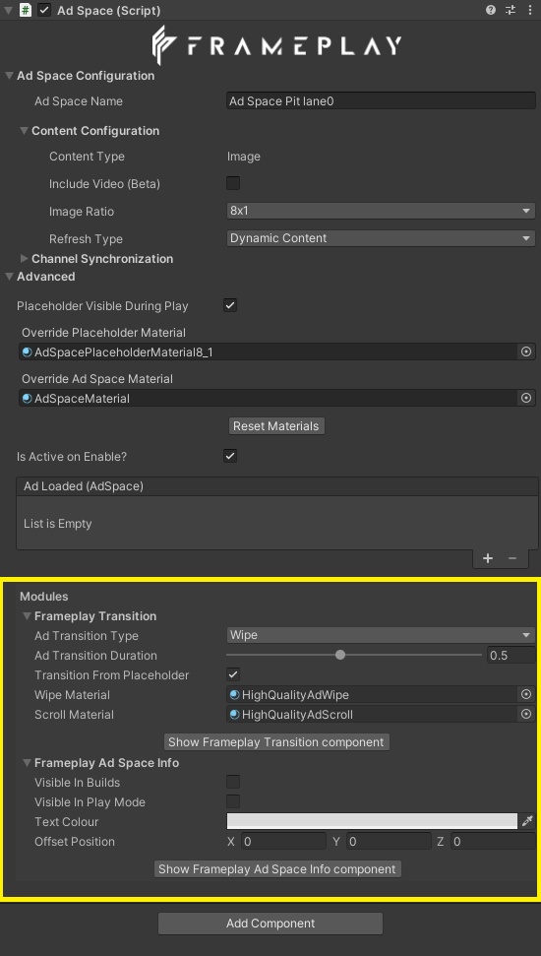Image resolution: width=541 pixels, height=956 pixels.
Task: Collapse the Ad Space script component foldout
Action: [x=9, y=10]
